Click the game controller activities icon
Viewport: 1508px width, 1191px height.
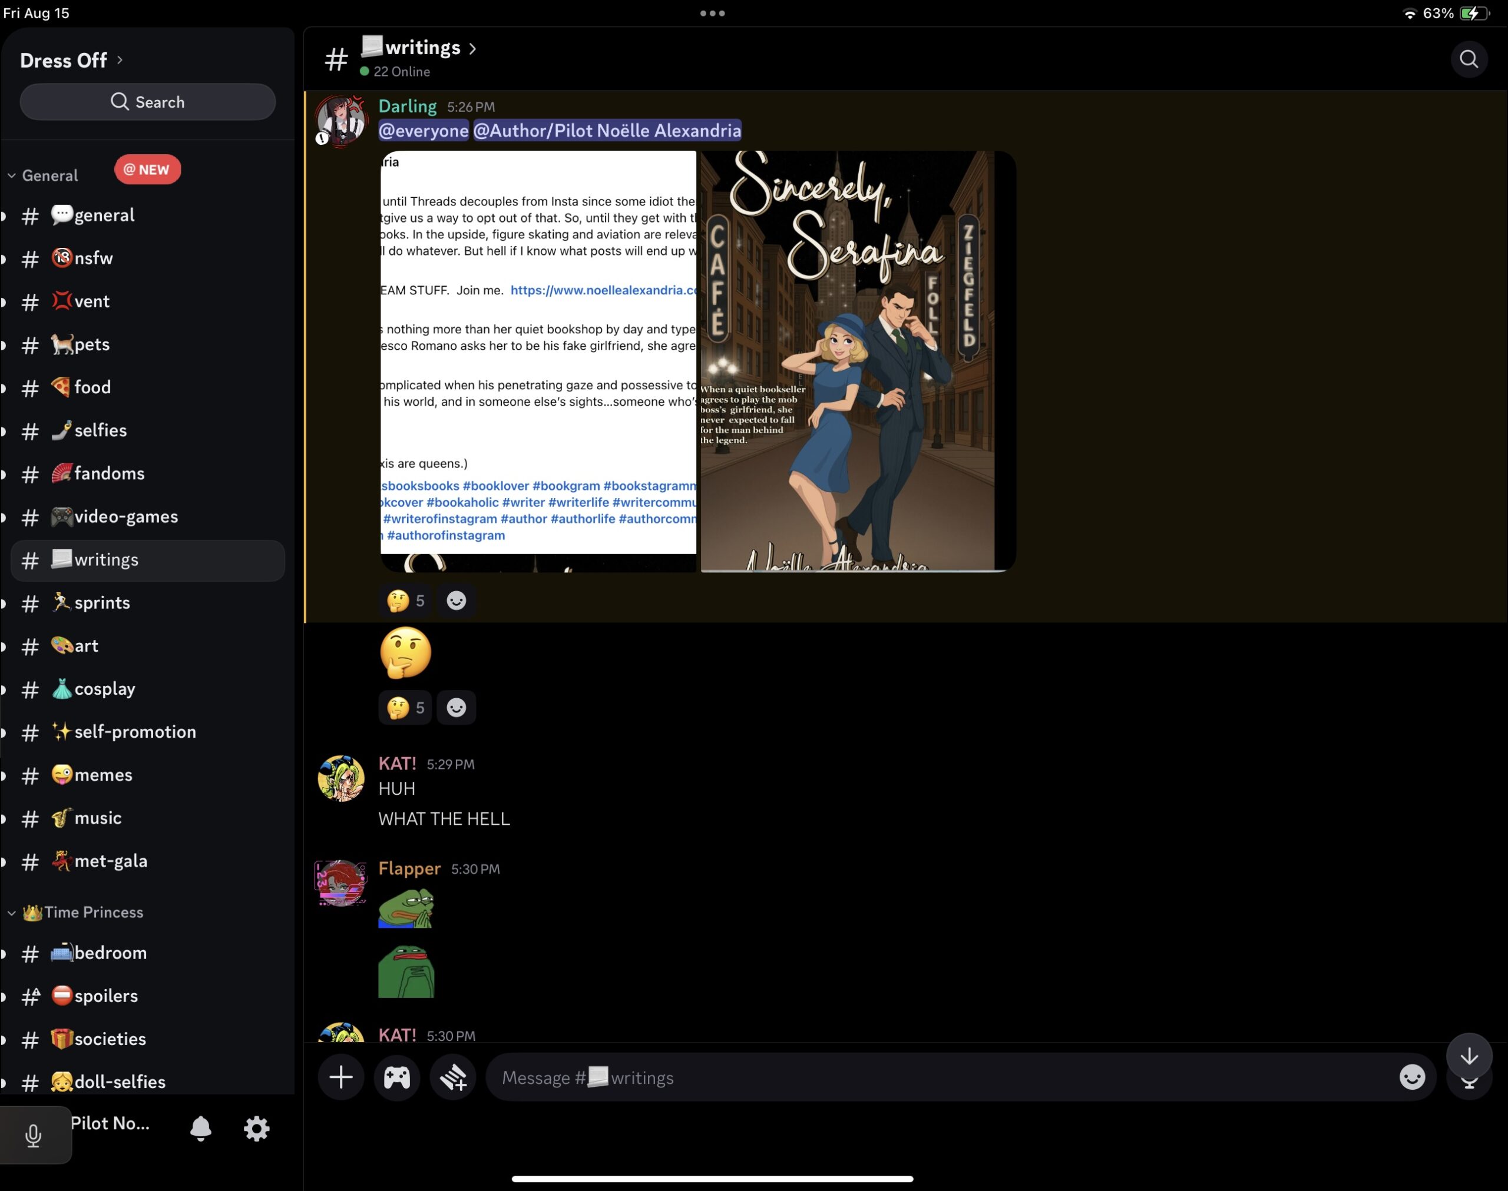coord(397,1077)
